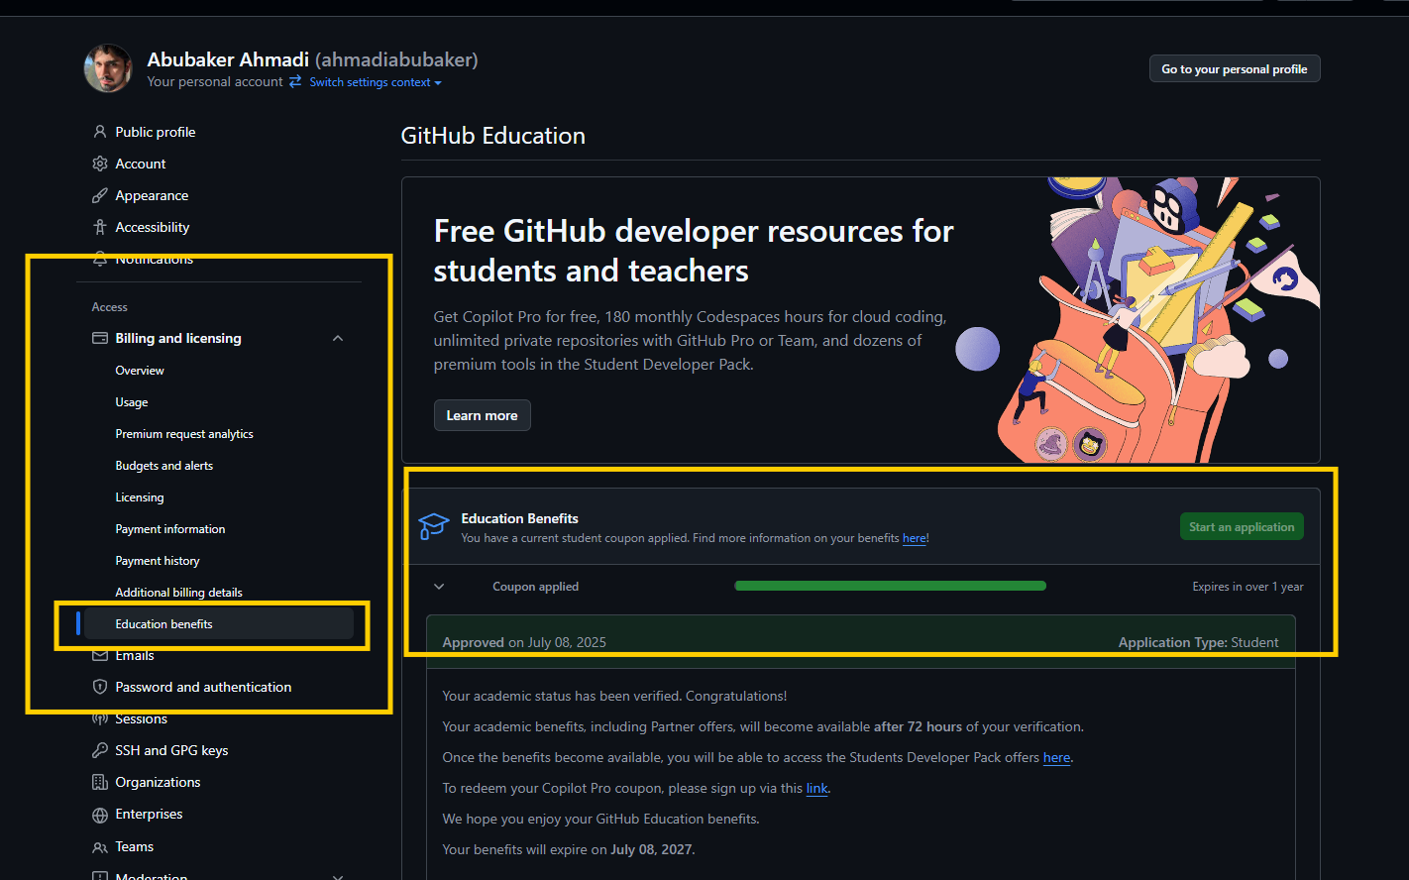Viewport: 1409px width, 880px height.
Task: Click the Appearance paintbrush icon
Action: (x=99, y=195)
